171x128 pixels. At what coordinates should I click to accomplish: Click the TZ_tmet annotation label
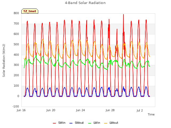[30, 11]
